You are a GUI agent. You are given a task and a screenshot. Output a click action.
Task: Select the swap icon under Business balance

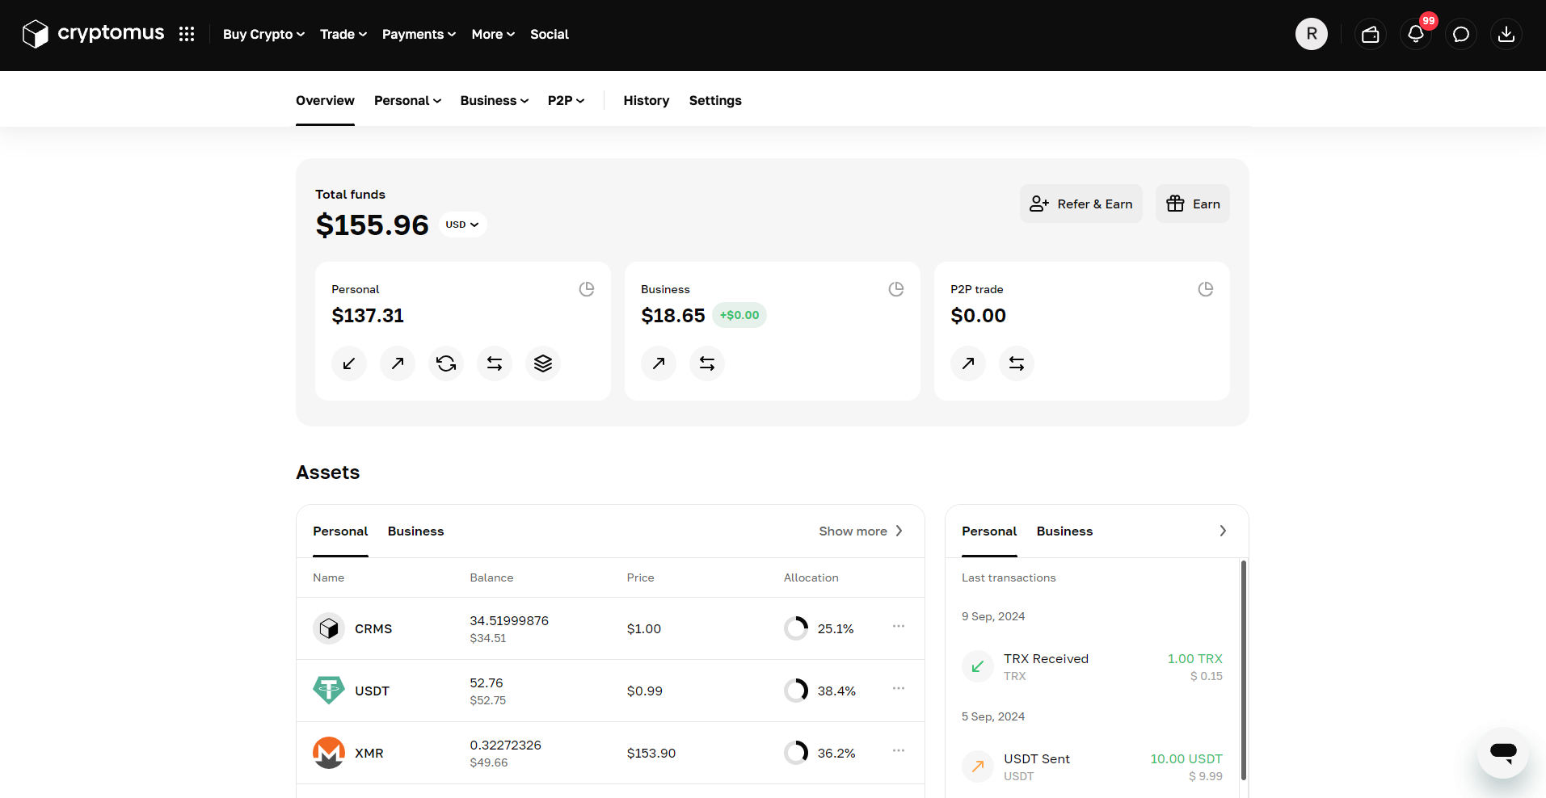point(706,363)
